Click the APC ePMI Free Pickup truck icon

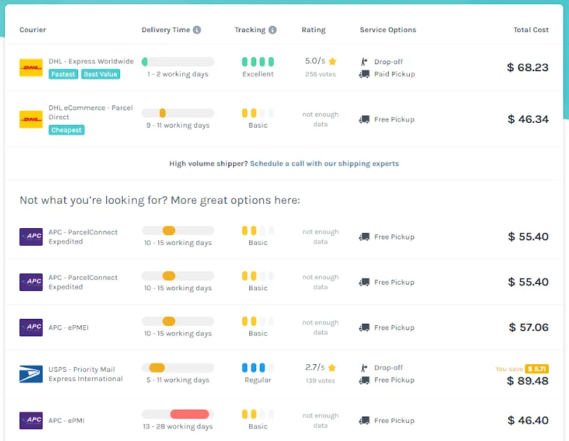[x=364, y=420]
